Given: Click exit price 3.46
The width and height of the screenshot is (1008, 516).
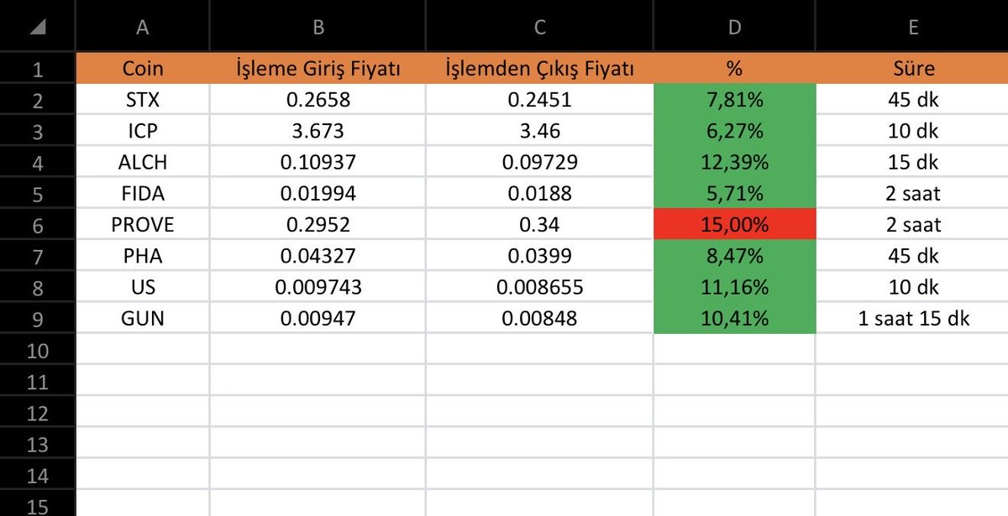Looking at the screenshot, I should coord(539,131).
